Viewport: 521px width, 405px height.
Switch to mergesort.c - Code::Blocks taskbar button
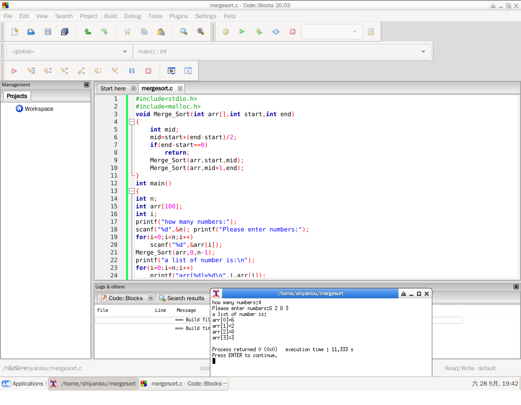coord(184,384)
